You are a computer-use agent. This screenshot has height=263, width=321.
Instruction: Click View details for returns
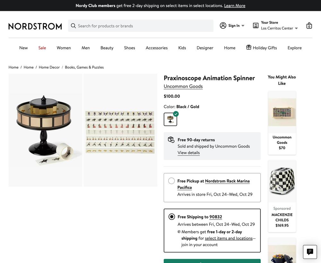pyautogui.click(x=188, y=153)
